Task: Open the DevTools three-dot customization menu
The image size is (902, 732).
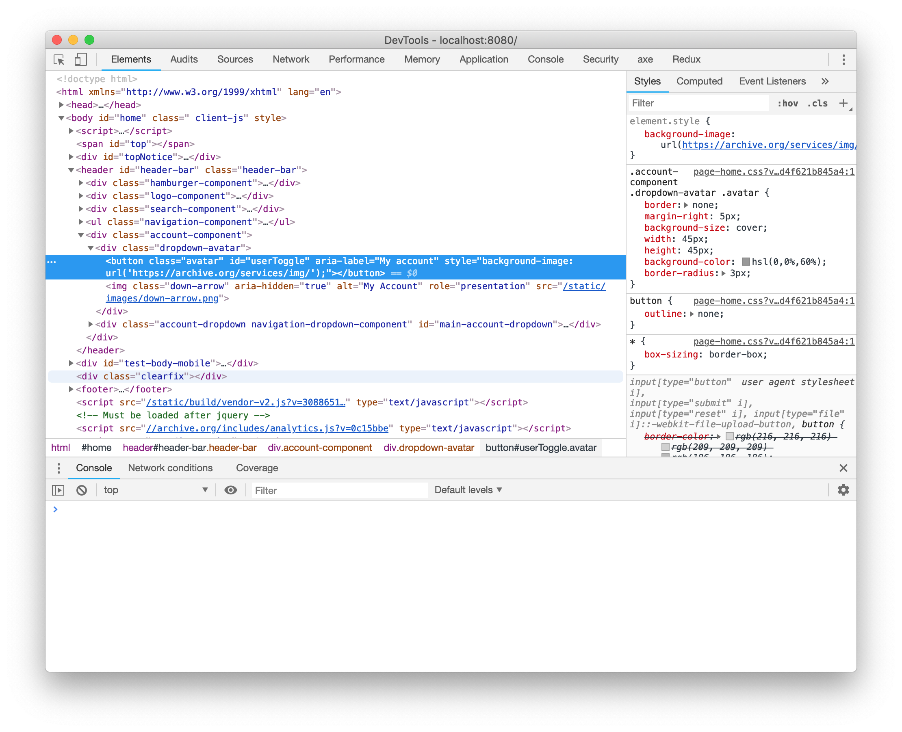Action: [843, 59]
